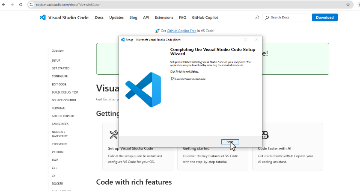The width and height of the screenshot is (360, 191).
Task: Open NODE.JS / JAVASCRIPT sidebar entry
Action: point(60,134)
